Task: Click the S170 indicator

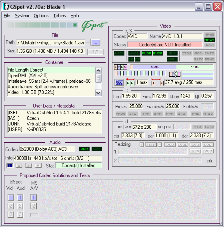Action: point(198,59)
